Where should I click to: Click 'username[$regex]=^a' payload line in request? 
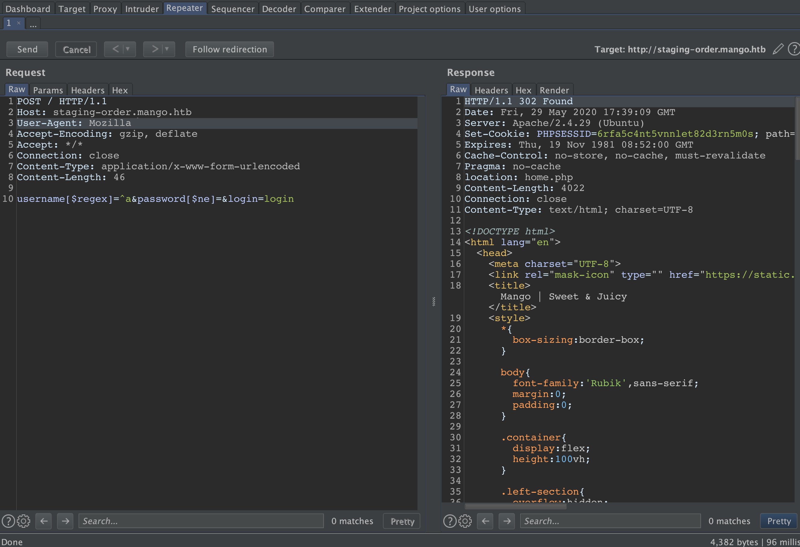pos(155,199)
